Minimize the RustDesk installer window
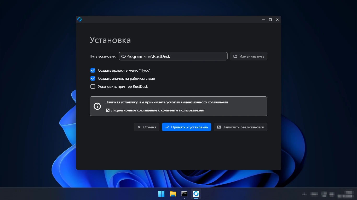 point(263,20)
